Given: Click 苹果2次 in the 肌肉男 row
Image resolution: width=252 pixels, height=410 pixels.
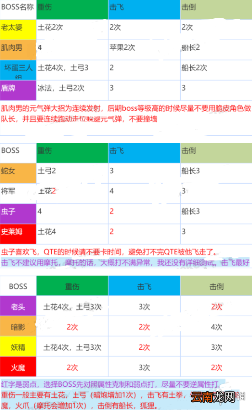Looking at the screenshot, I should pos(122,48).
